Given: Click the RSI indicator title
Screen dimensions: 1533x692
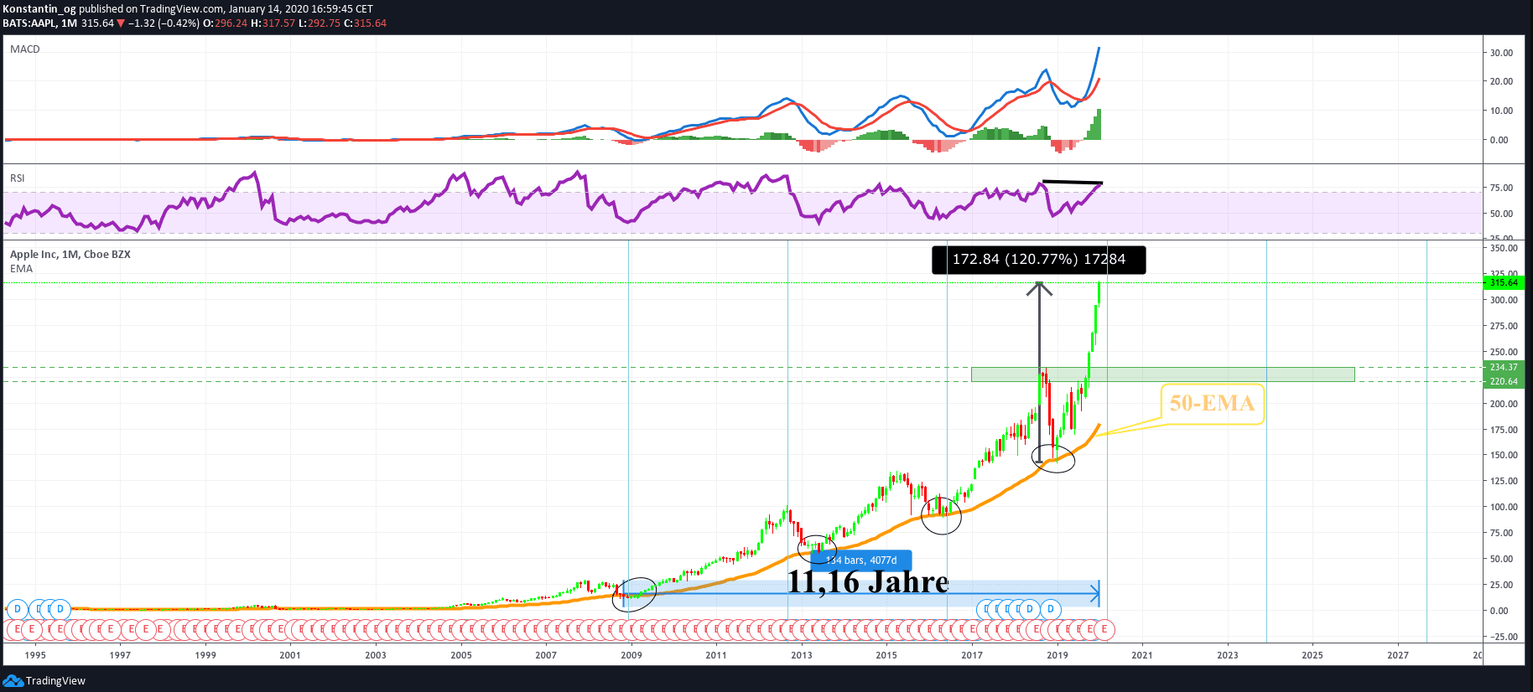Looking at the screenshot, I should click(x=18, y=178).
